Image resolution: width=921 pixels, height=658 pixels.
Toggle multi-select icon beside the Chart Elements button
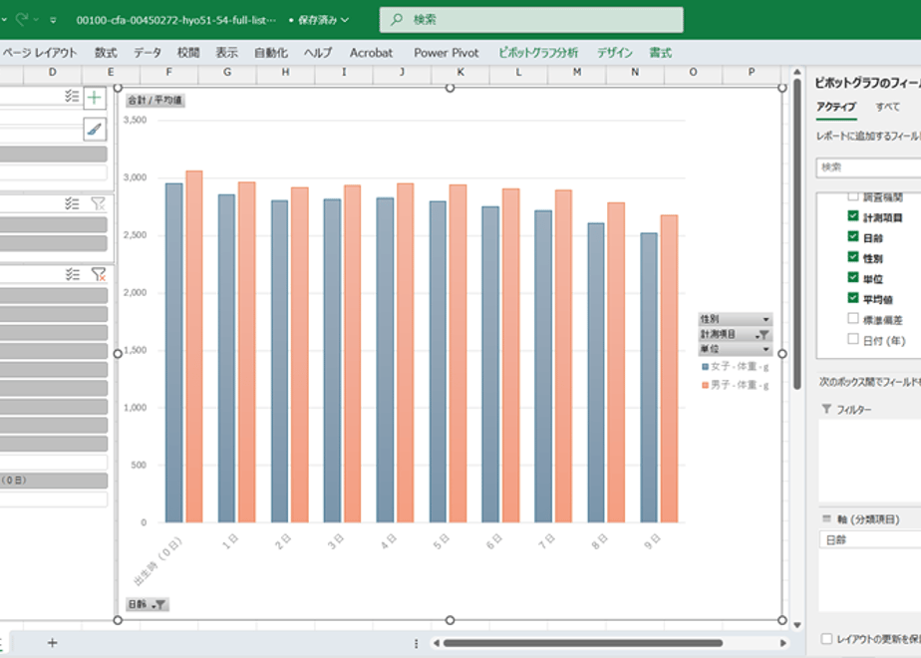click(x=72, y=97)
